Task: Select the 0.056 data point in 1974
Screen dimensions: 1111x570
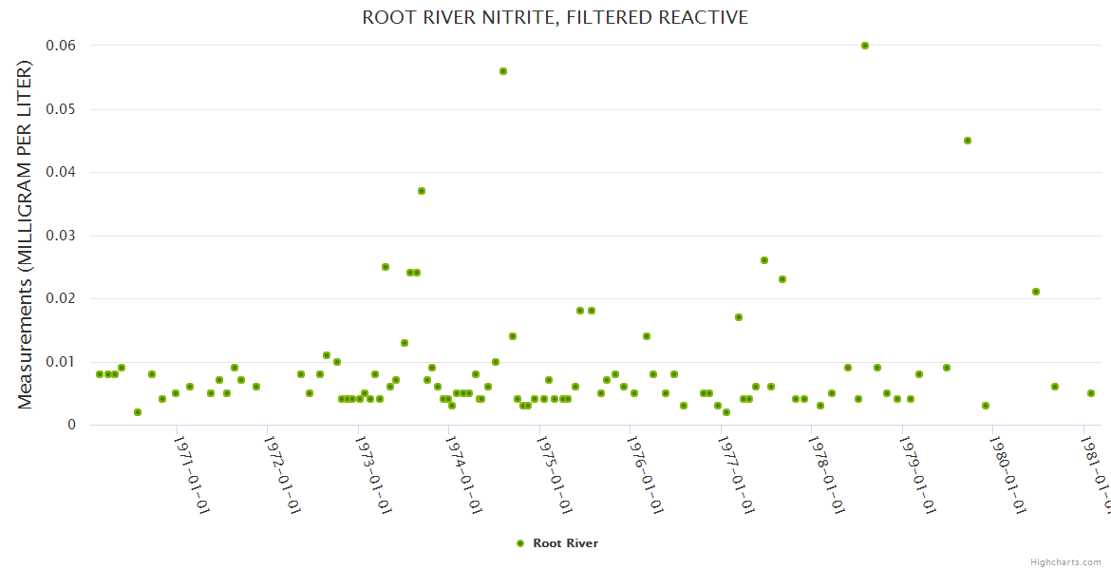Action: pos(503,71)
